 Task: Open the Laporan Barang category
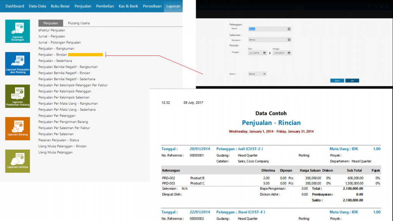(x=17, y=129)
